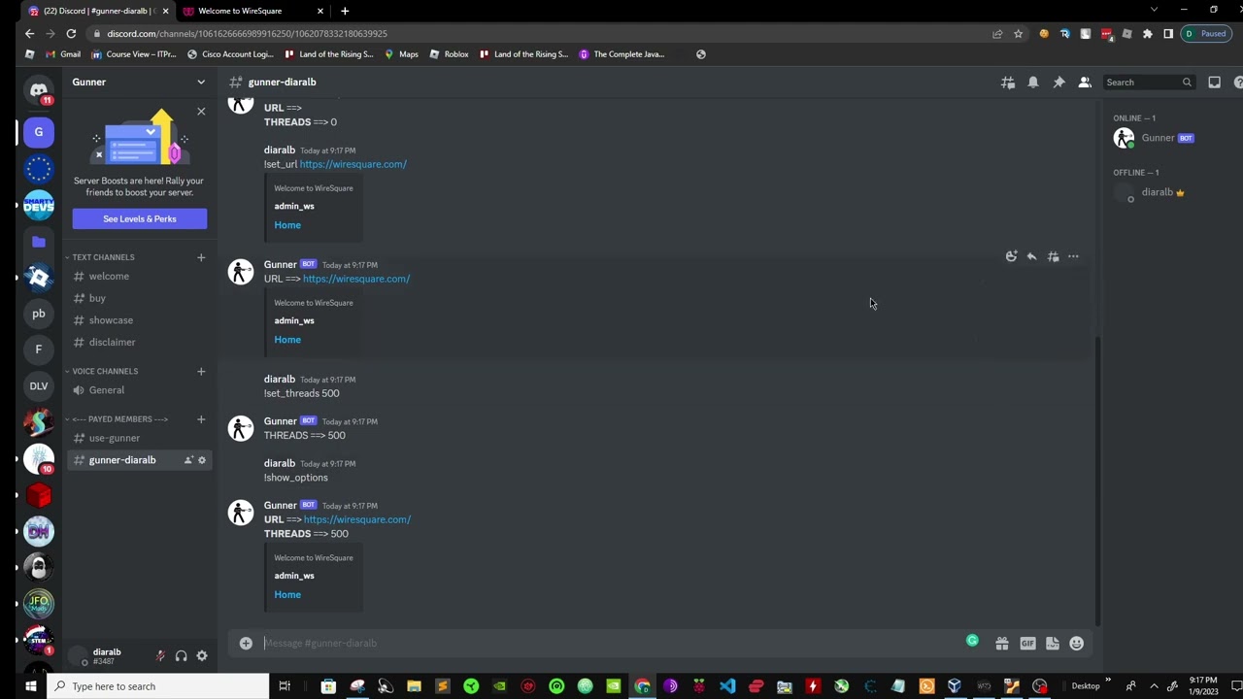Switch to Welcome to WireSquare browser tab
The width and height of the screenshot is (1243, 699).
[x=252, y=11]
